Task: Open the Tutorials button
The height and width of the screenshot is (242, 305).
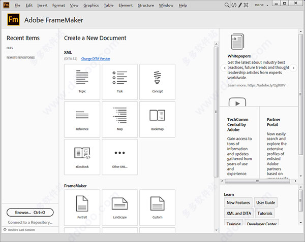Action: tap(265, 213)
